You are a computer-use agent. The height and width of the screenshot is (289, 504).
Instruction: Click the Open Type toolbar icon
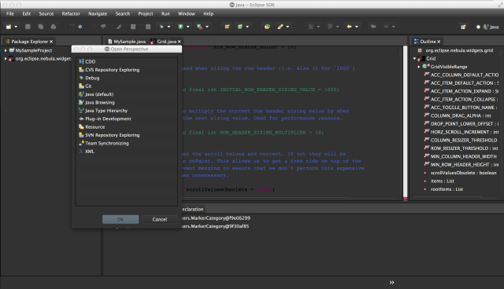pos(267,27)
